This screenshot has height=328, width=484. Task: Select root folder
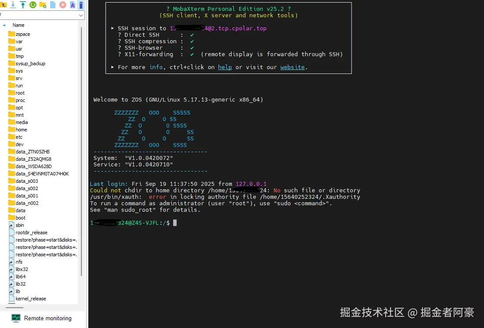pyautogui.click(x=17, y=93)
